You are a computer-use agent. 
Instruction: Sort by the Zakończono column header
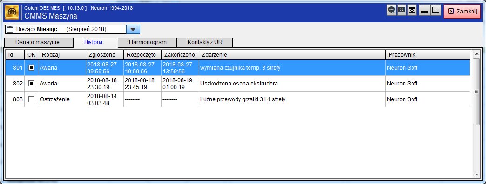(x=180, y=55)
